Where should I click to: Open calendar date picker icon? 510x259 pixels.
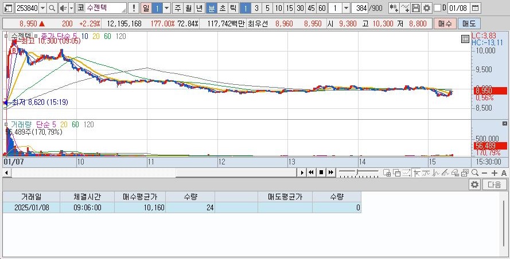475,8
